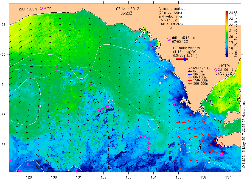Click the cyan 80-150m ANMN arrow
Image resolution: width=247 pixels, height=181 pixels.
tap(190, 77)
